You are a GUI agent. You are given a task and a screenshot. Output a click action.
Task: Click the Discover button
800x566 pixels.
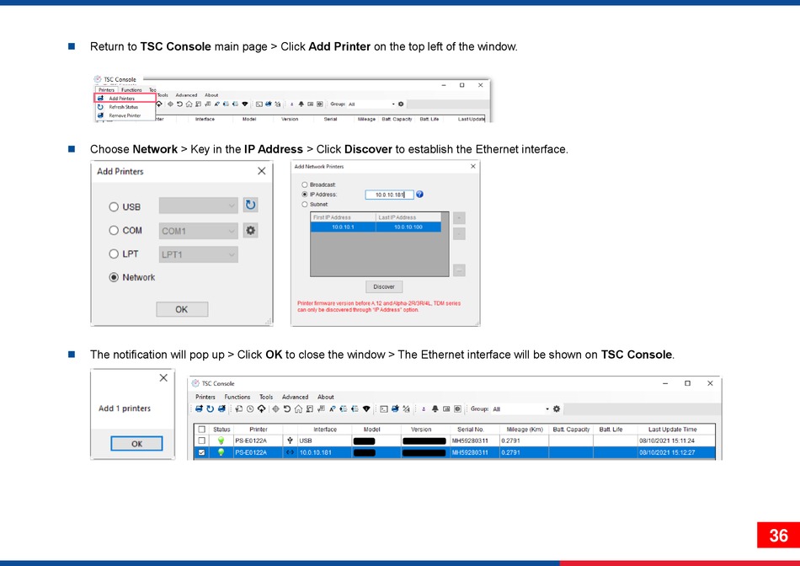click(384, 287)
